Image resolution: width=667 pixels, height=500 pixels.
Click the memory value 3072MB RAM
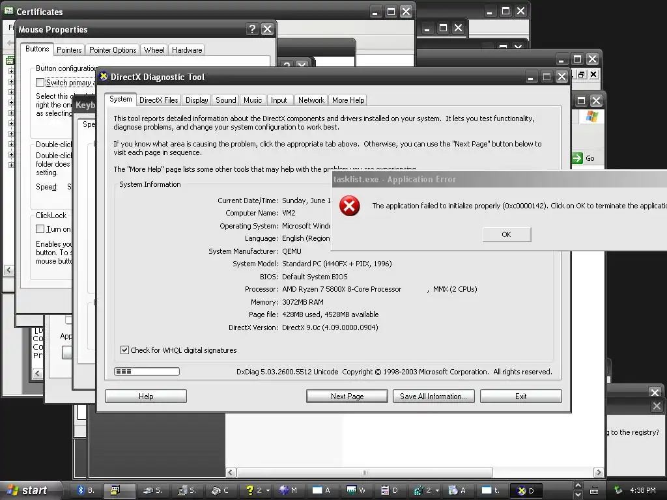click(x=302, y=302)
